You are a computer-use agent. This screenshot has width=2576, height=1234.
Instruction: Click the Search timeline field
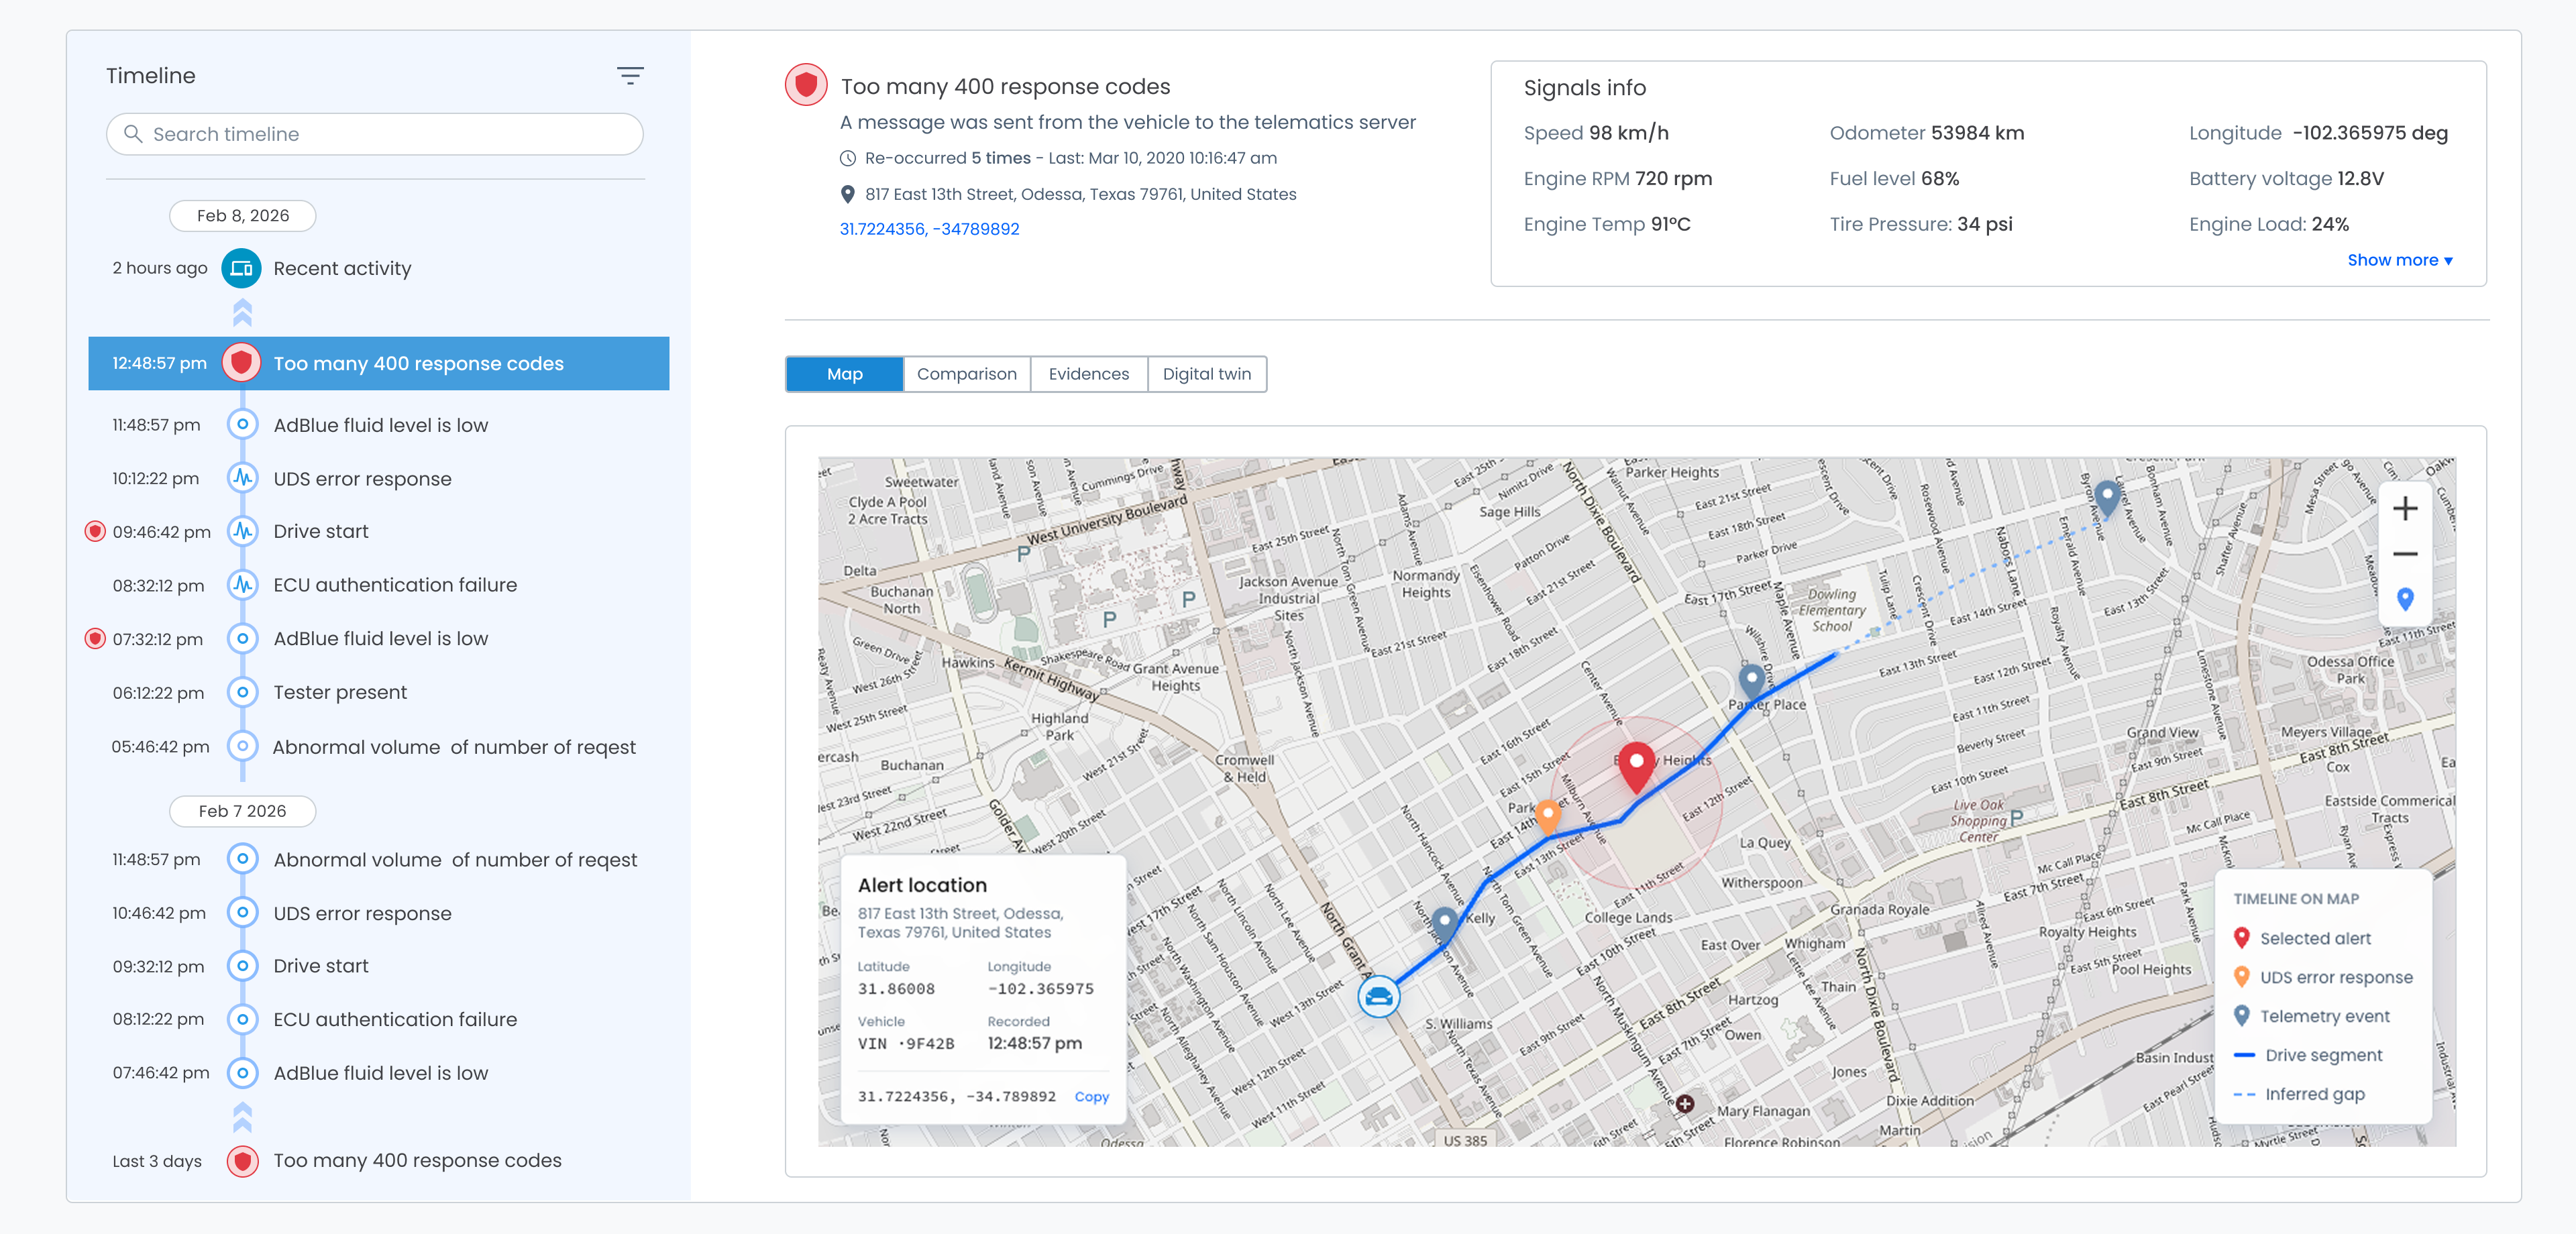[x=374, y=134]
